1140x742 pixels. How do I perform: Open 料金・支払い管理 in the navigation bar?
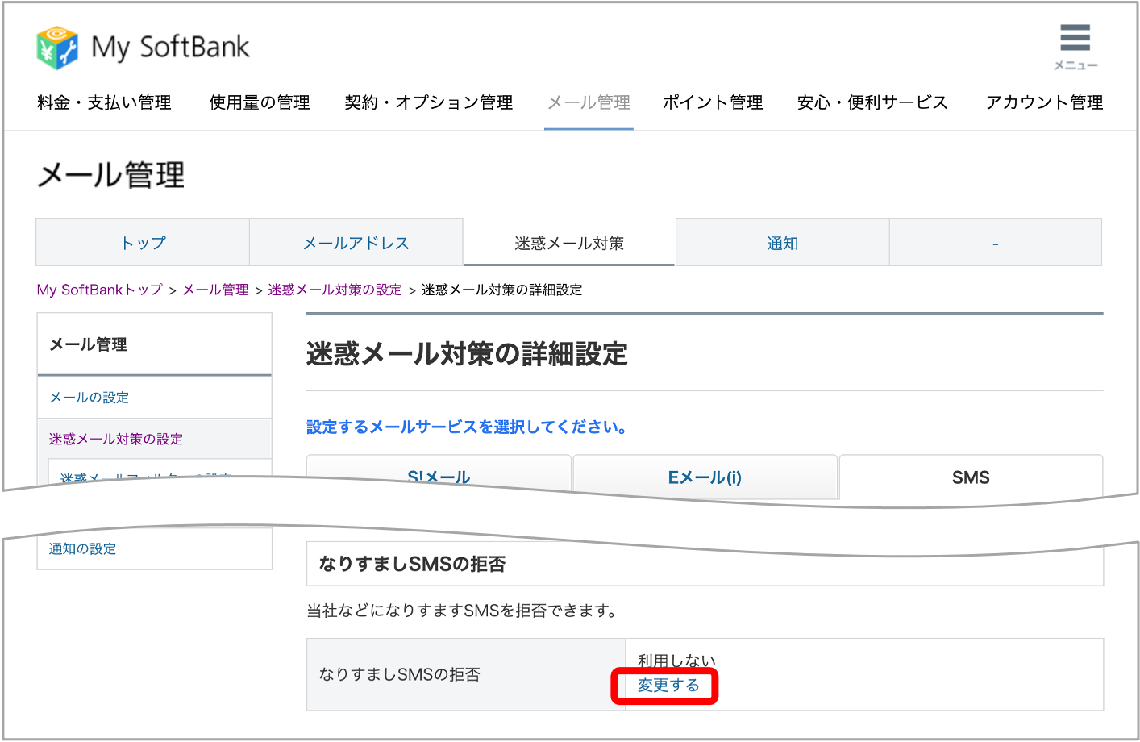[104, 102]
